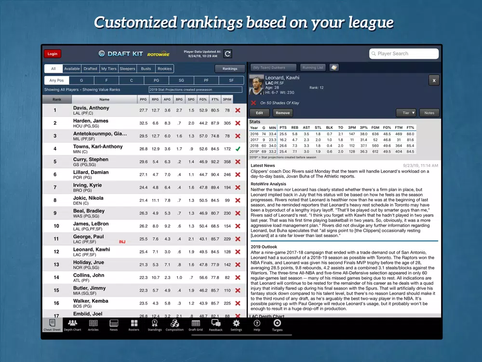
Task: Select the Beal, Bradley row
Action: click(x=145, y=213)
